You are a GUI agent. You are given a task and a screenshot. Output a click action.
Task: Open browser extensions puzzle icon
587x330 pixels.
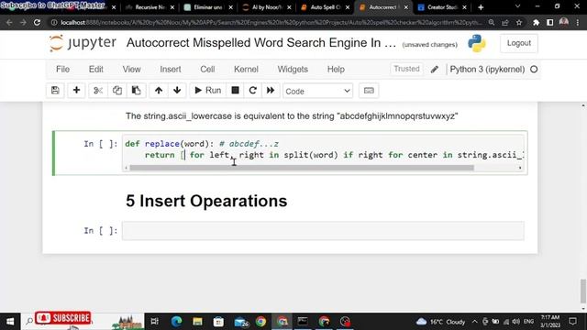pyautogui.click(x=536, y=22)
